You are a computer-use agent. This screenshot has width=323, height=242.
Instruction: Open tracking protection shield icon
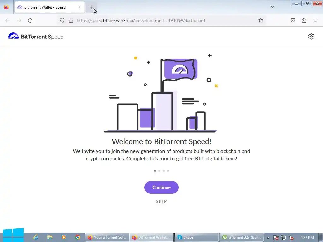coord(62,20)
